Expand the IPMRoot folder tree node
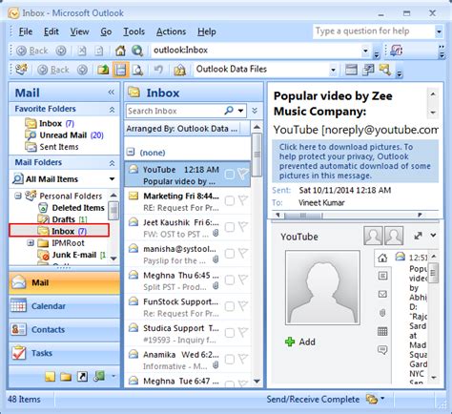Image resolution: width=452 pixels, height=414 pixels. 31,243
